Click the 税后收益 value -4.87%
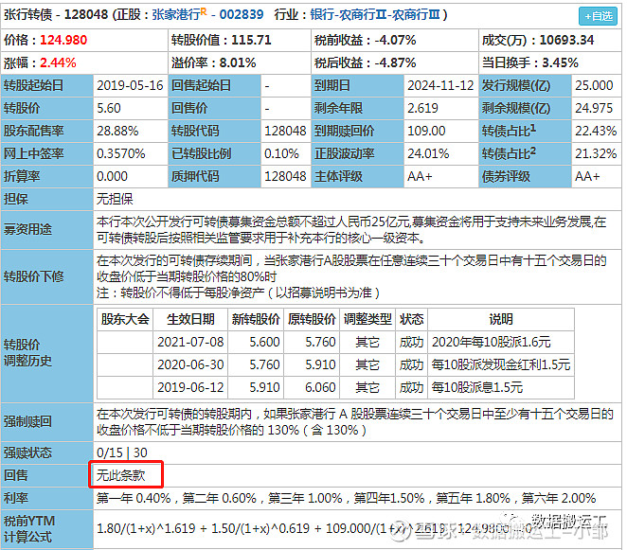The image size is (627, 550). [x=395, y=62]
